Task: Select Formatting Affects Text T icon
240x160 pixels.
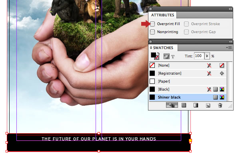Action: [173, 57]
